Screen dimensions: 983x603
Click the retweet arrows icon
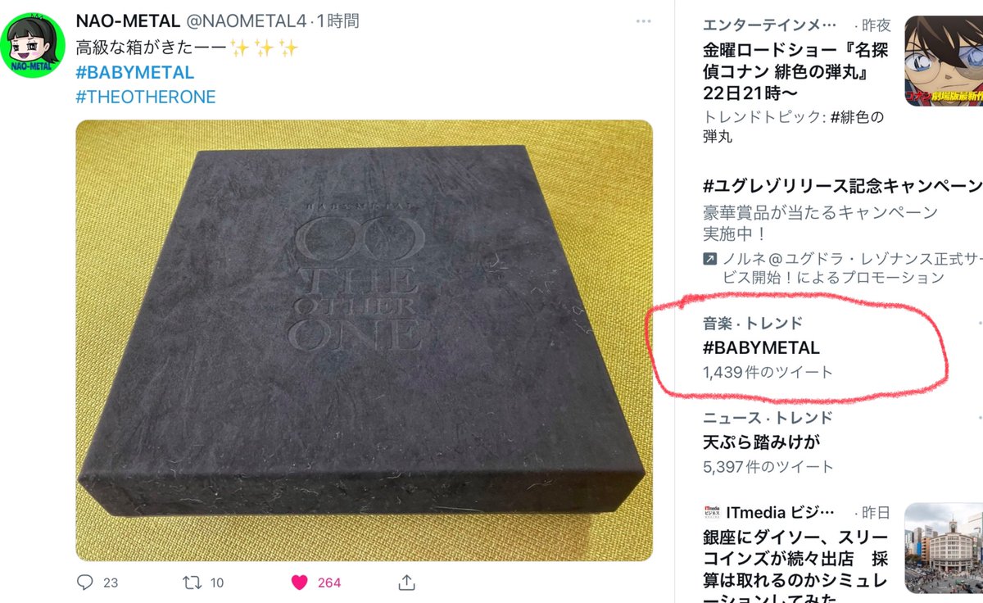[191, 583]
